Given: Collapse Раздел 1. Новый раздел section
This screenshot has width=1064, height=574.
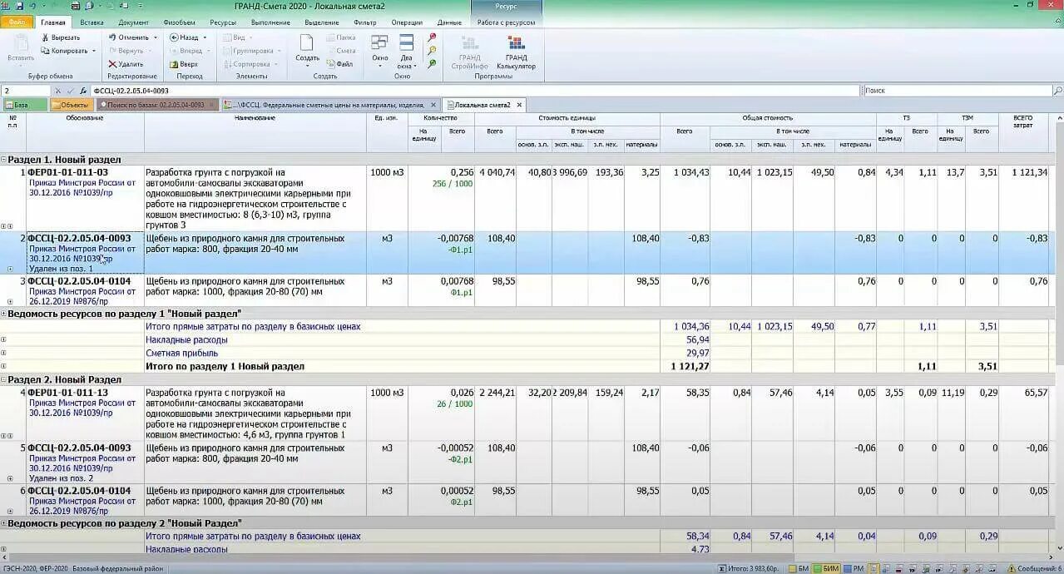Looking at the screenshot, I should pos(3,159).
